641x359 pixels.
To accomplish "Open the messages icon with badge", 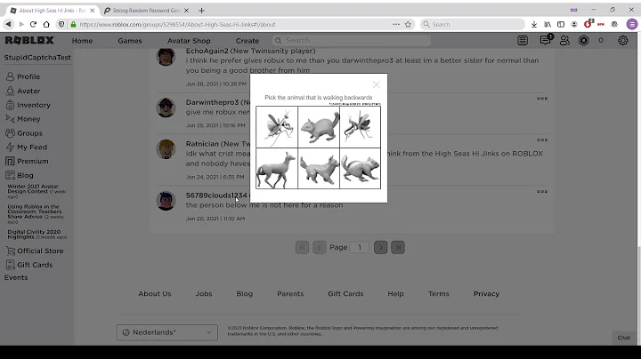I will (546, 40).
